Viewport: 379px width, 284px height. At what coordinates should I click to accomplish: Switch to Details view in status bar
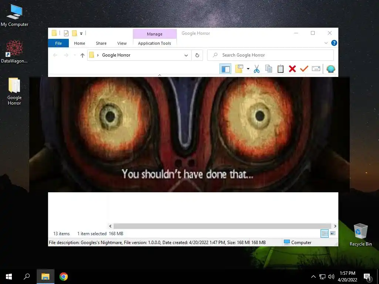[325, 233]
